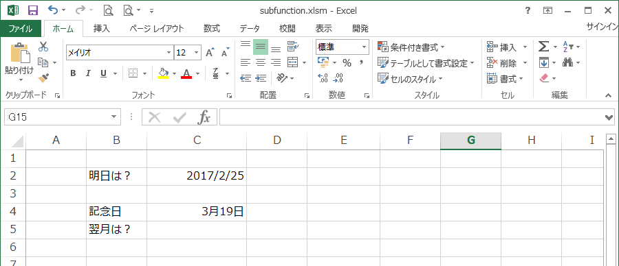Click the Merge and Center icon
This screenshot has width=619, height=266.
tap(292, 62)
